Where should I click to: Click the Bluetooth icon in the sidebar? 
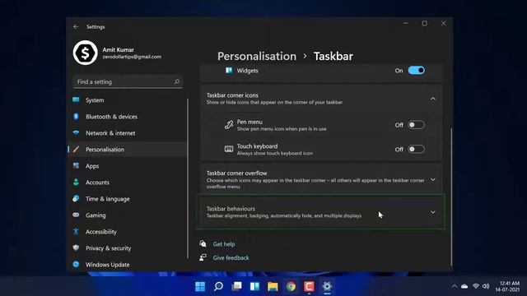[76, 117]
